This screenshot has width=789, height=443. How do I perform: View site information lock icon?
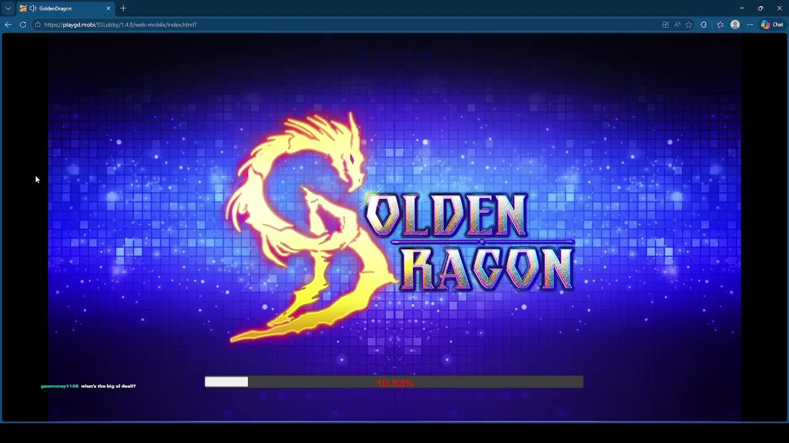(38, 25)
